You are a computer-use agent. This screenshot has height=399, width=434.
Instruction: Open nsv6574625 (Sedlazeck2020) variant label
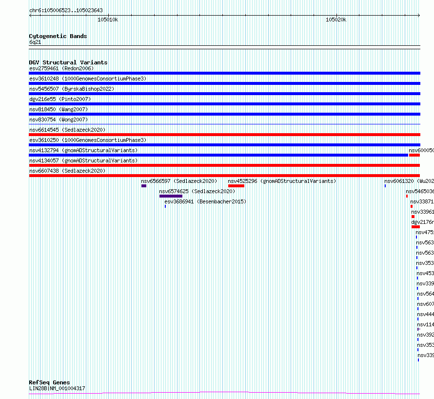(197, 191)
